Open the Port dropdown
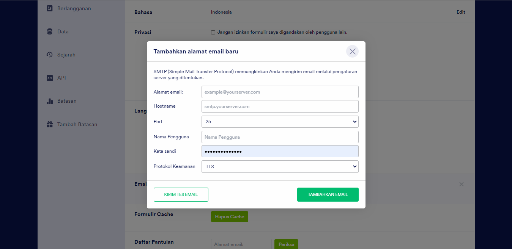Screen dimensions: 512x249 (x=280, y=122)
